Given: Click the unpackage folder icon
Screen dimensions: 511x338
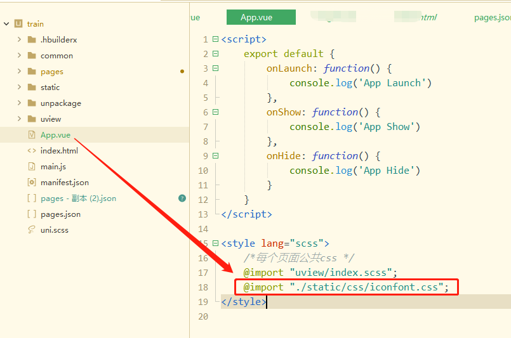Looking at the screenshot, I should (x=32, y=103).
